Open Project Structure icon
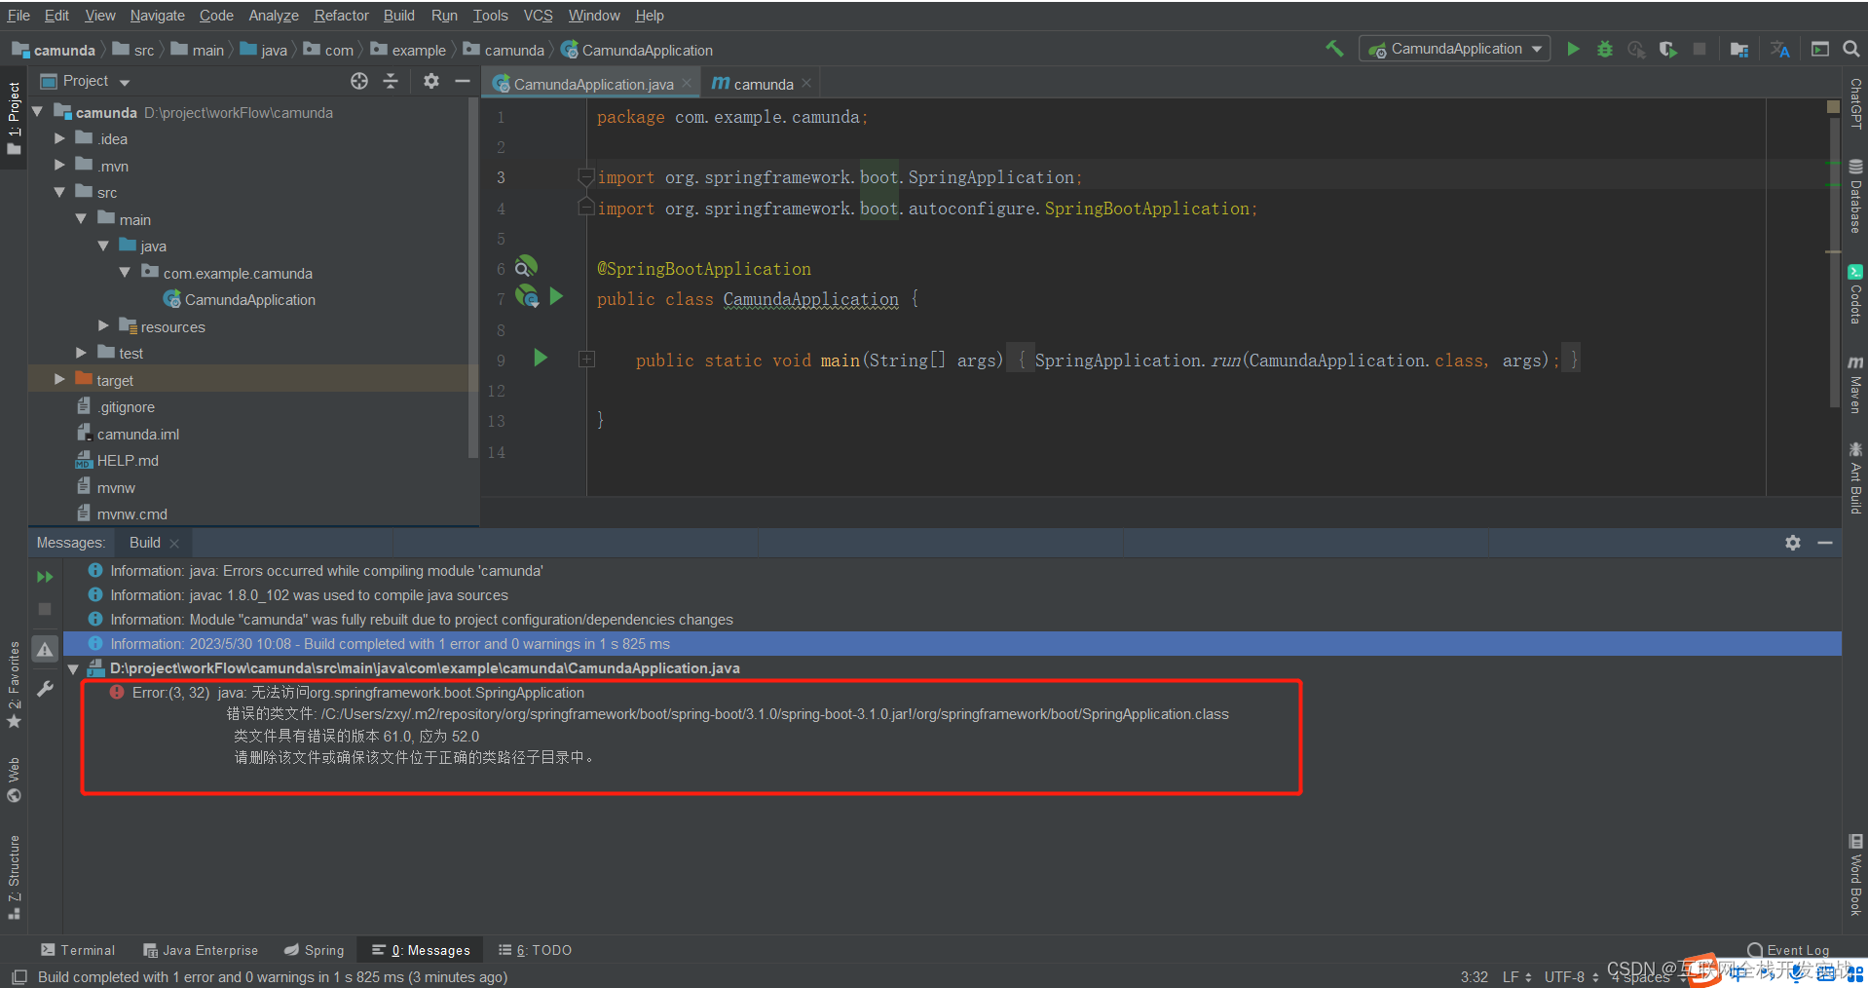The width and height of the screenshot is (1868, 988). click(1739, 49)
